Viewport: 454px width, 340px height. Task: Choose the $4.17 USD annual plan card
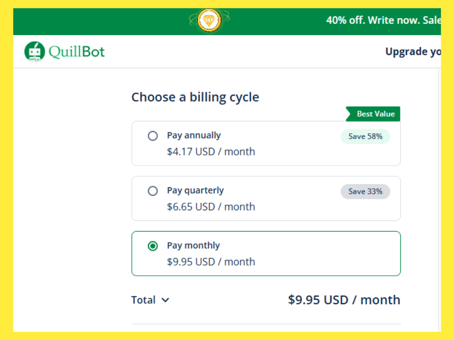(x=266, y=151)
